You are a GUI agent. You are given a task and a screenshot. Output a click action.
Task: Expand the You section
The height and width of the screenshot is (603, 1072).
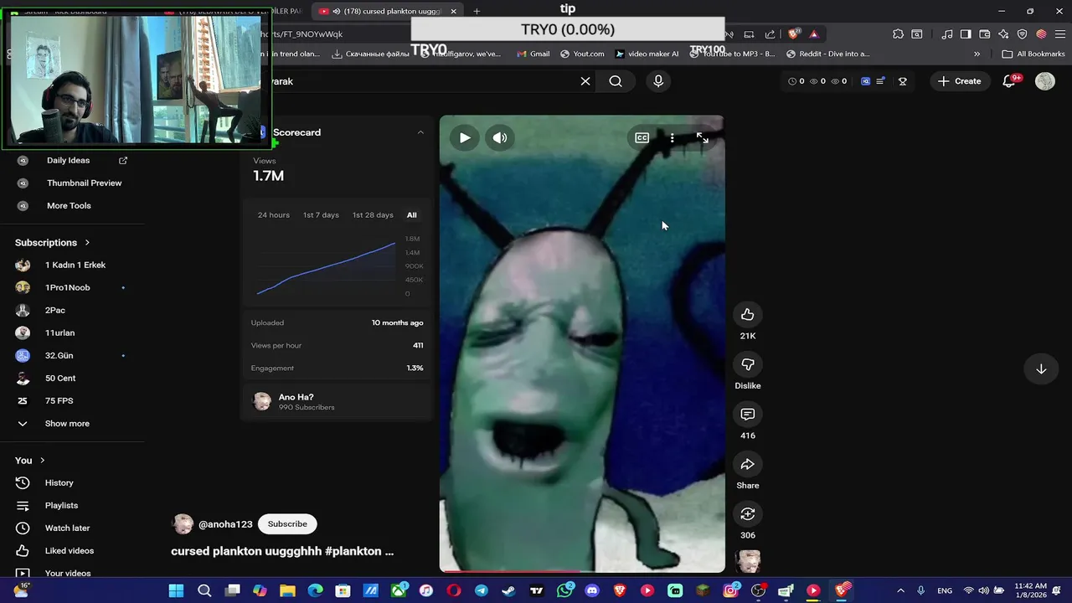click(29, 460)
